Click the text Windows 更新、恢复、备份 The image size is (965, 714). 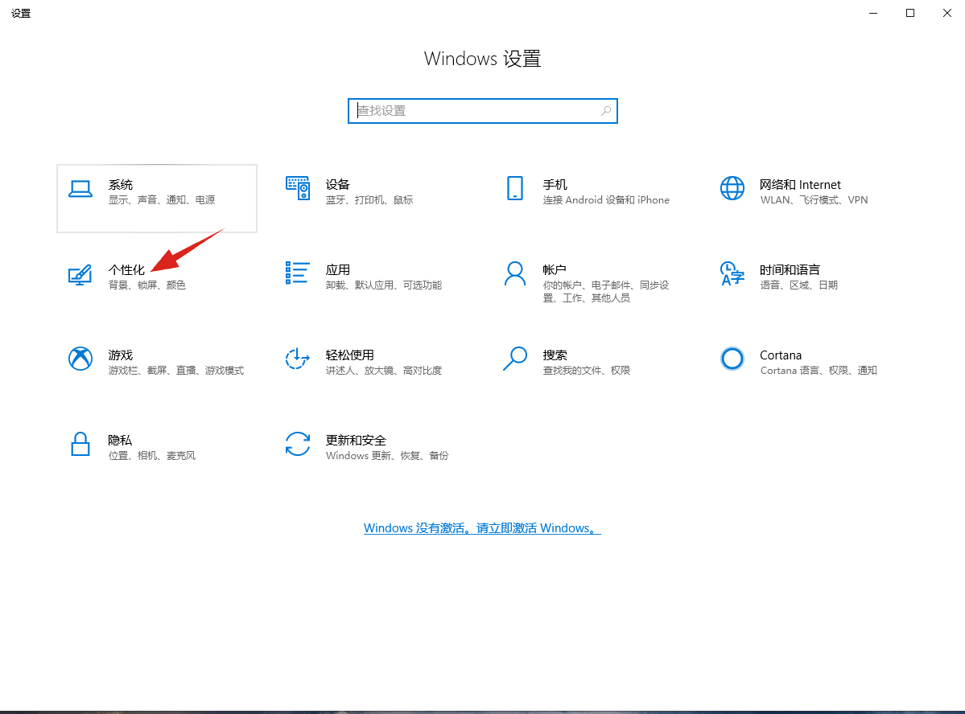coord(387,456)
